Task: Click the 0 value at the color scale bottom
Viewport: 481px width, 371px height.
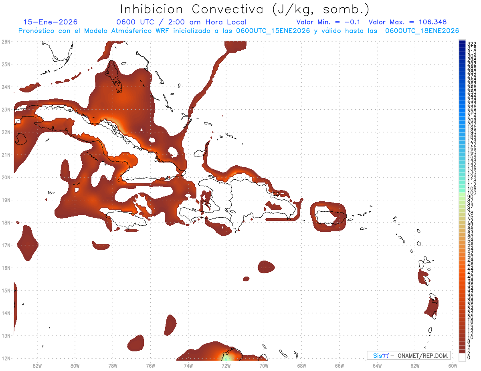Action: pos(469,357)
